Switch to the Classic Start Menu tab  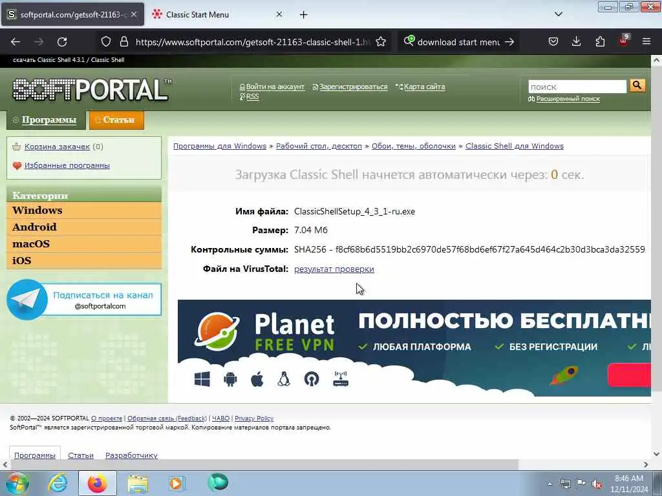(x=216, y=14)
